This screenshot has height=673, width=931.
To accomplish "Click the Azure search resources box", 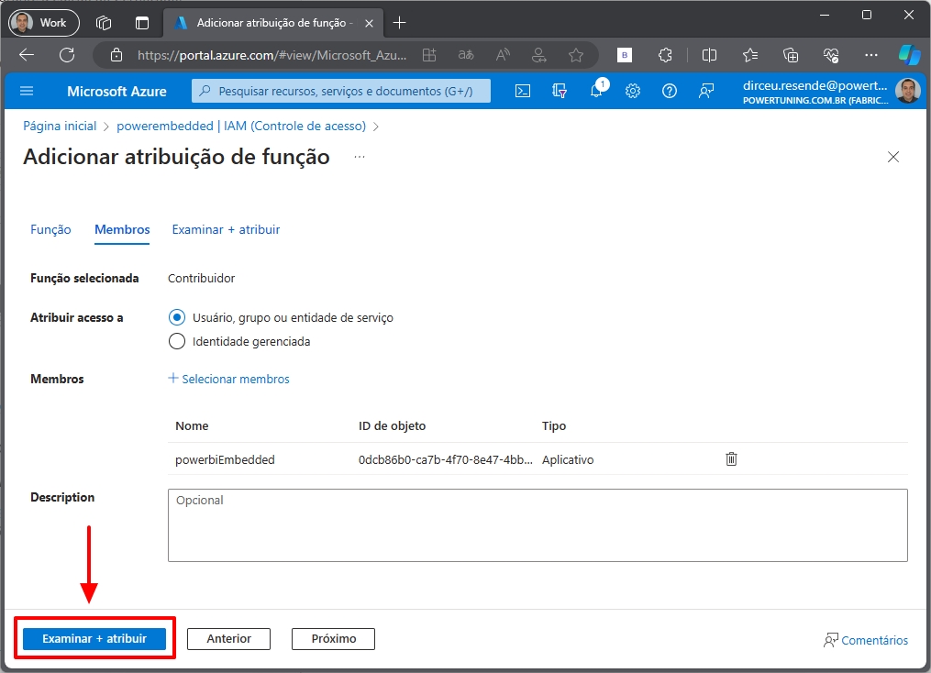I will click(341, 91).
